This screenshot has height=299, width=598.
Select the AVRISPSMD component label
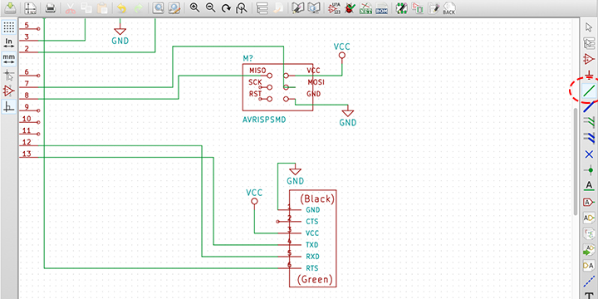[264, 120]
